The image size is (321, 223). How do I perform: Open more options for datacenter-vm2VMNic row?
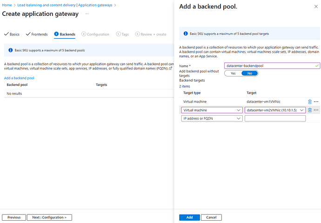(316, 110)
